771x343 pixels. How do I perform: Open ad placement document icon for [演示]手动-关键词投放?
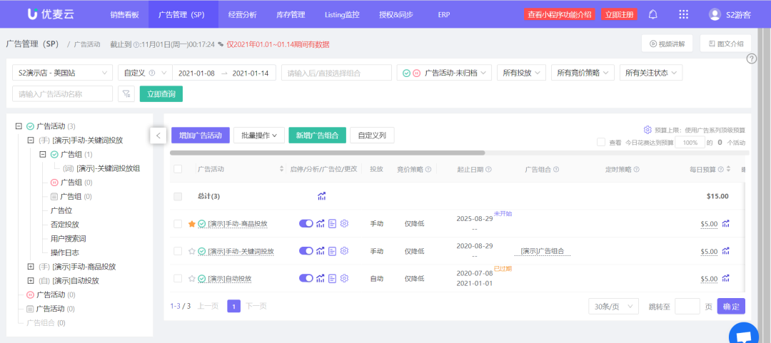(x=332, y=251)
